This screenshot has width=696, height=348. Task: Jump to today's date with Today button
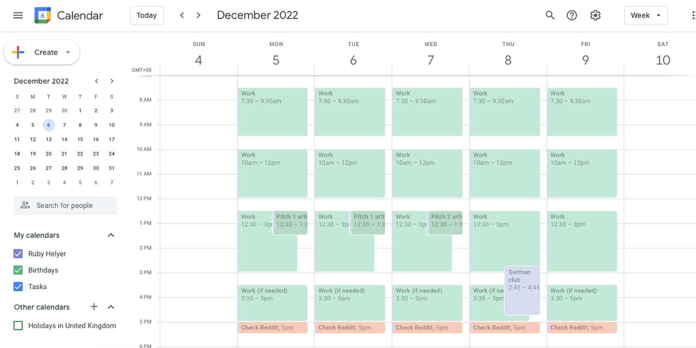pos(147,15)
